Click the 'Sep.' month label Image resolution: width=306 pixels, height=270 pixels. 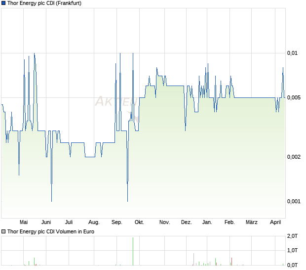click(x=116, y=222)
